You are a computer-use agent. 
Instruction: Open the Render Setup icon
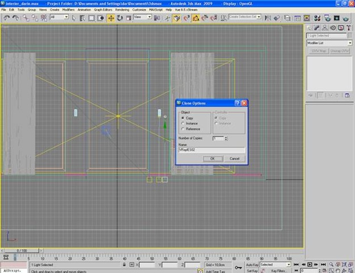[x=327, y=18]
